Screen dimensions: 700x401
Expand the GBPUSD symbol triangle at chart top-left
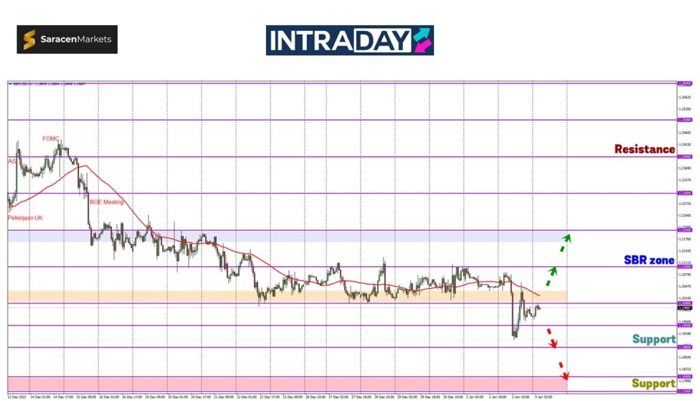pos(10,84)
